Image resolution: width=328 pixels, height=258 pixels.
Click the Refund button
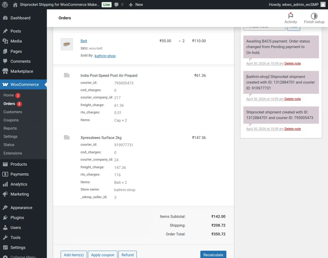[x=128, y=255]
